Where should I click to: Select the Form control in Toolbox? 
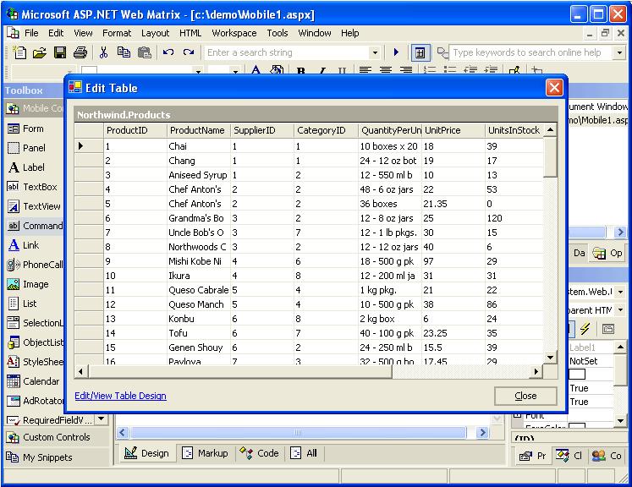click(x=33, y=129)
